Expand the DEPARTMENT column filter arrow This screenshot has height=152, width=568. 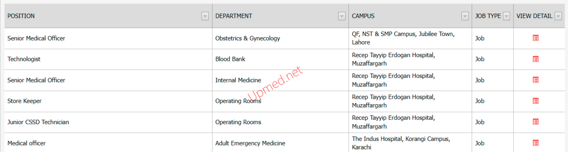342,16
